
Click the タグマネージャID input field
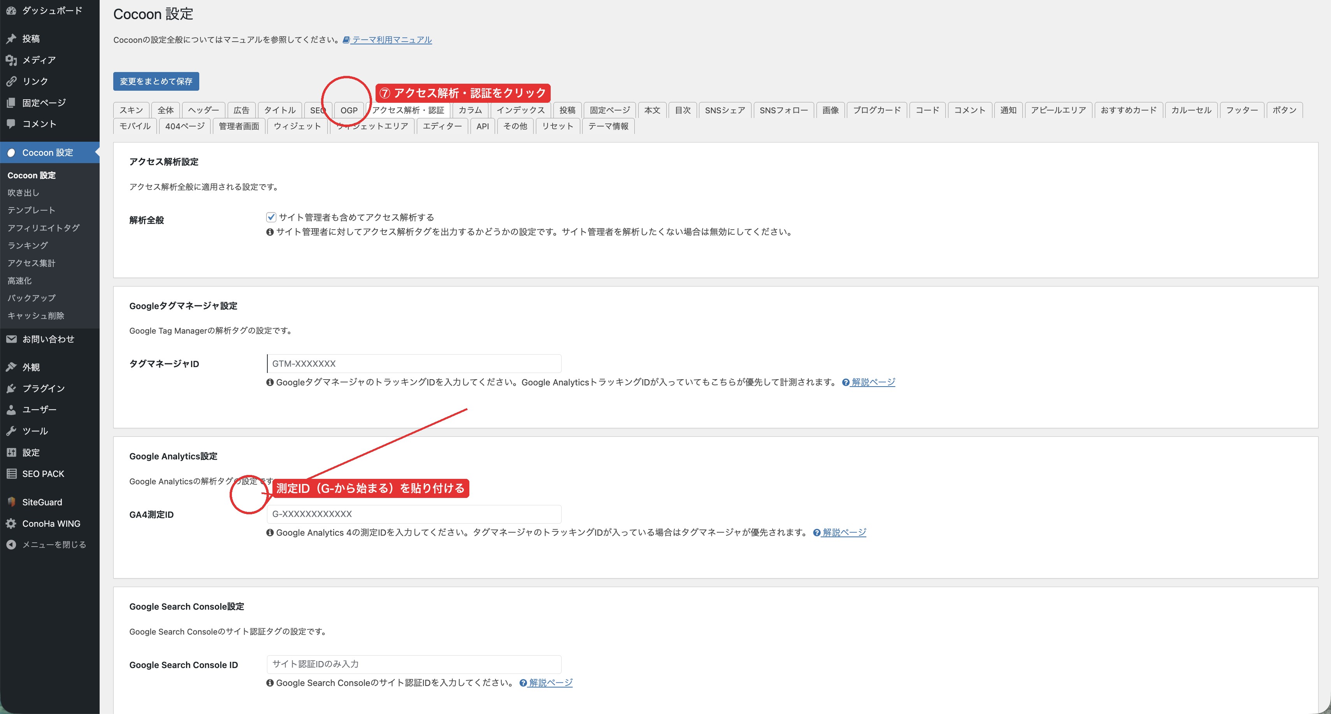pyautogui.click(x=414, y=364)
